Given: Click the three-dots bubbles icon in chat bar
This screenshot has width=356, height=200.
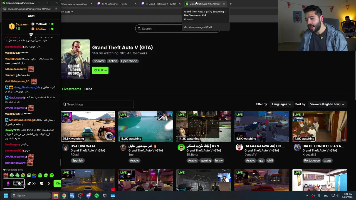Looking at the screenshot, I should pos(29,184).
